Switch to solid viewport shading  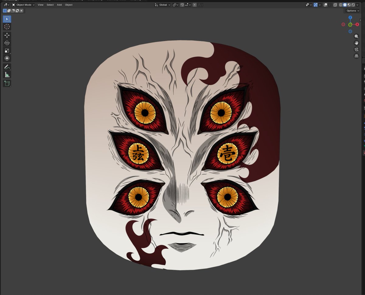point(345,5)
